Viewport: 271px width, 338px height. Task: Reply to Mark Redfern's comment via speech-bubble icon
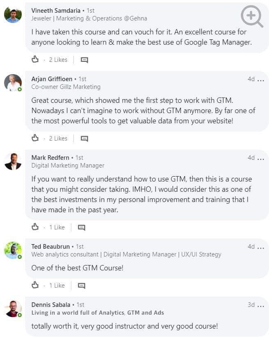82,227
